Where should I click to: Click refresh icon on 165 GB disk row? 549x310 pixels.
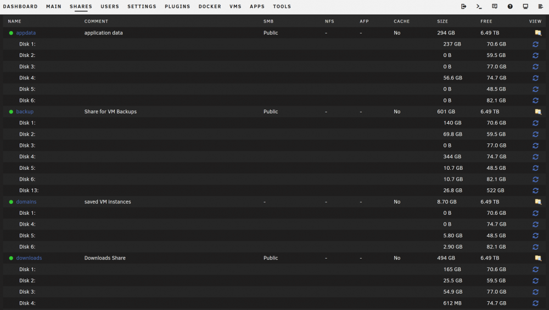(x=535, y=269)
